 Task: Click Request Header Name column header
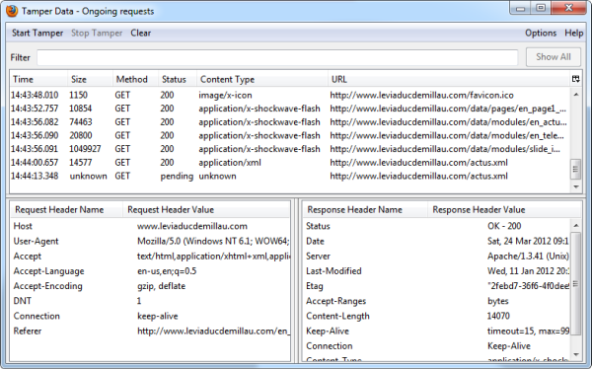click(x=66, y=210)
